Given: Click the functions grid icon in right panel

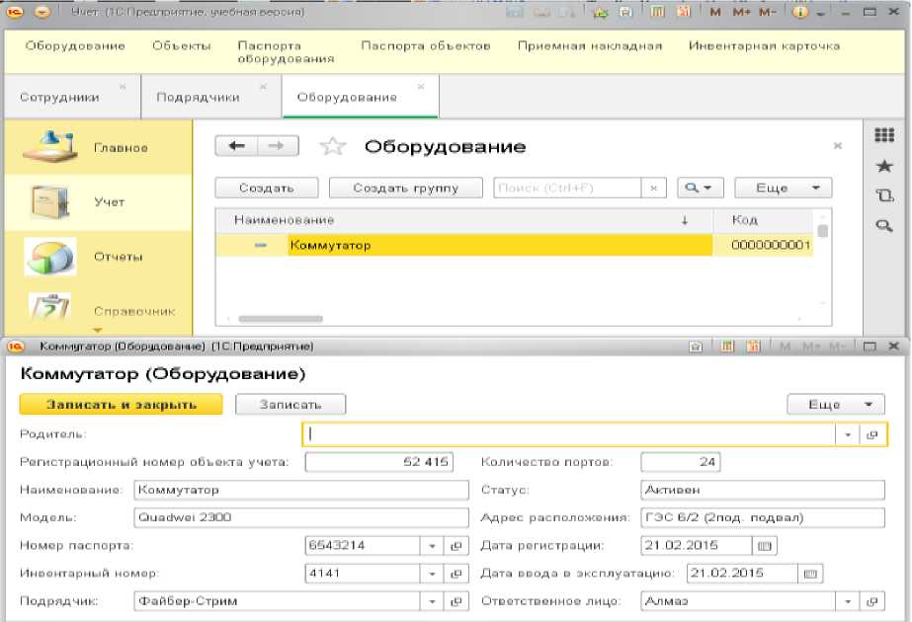Looking at the screenshot, I should click(884, 136).
